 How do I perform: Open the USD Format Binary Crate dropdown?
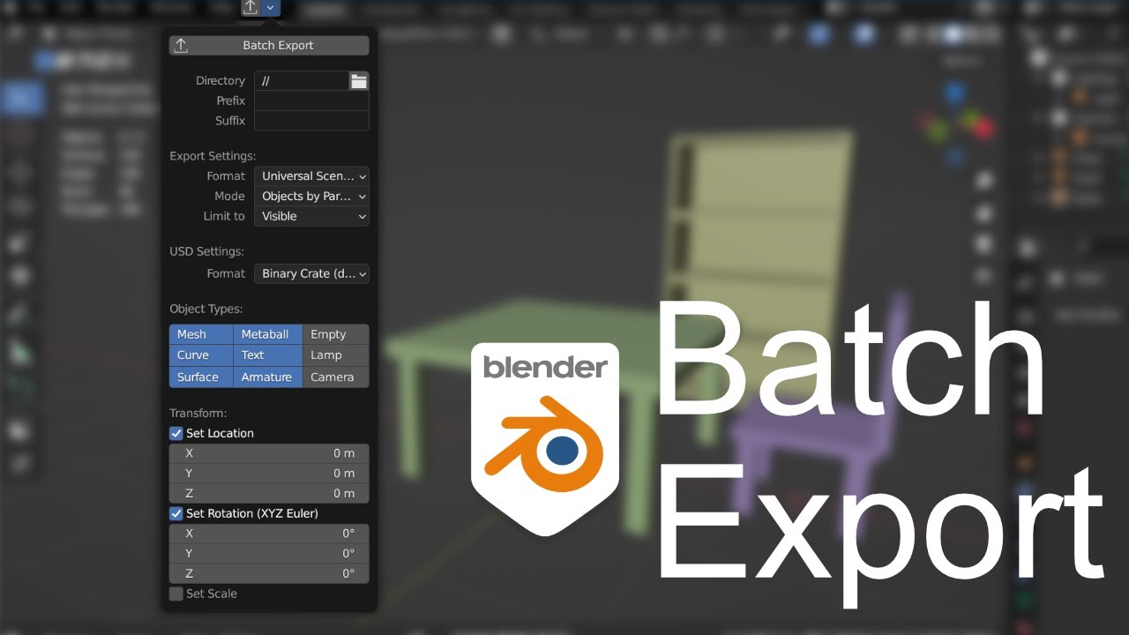311,274
